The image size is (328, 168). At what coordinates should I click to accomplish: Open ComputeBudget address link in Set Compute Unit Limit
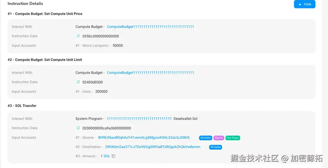(x=150, y=73)
